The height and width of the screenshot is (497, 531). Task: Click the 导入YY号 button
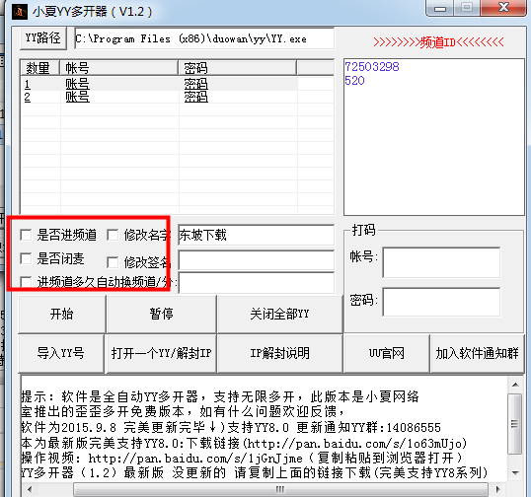click(x=61, y=353)
